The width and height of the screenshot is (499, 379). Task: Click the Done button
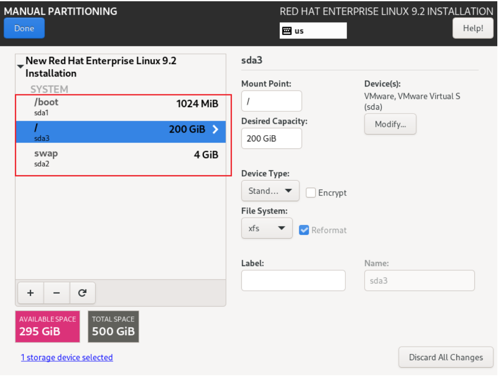coord(24,28)
